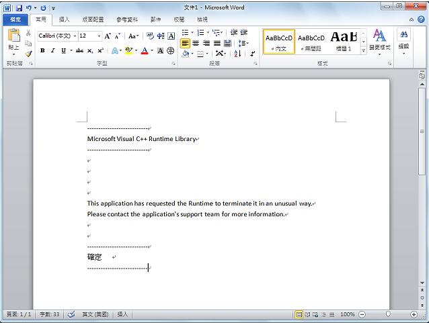Apply yellow Text Highlight Color
429x323 pixels.
click(128, 50)
